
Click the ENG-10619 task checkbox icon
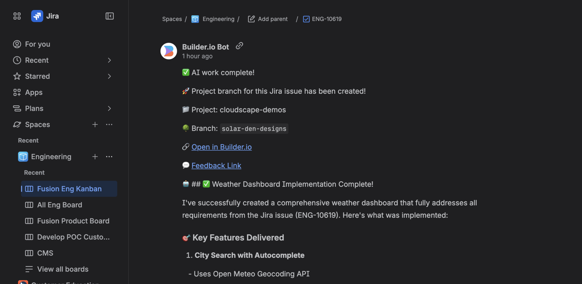(x=306, y=19)
